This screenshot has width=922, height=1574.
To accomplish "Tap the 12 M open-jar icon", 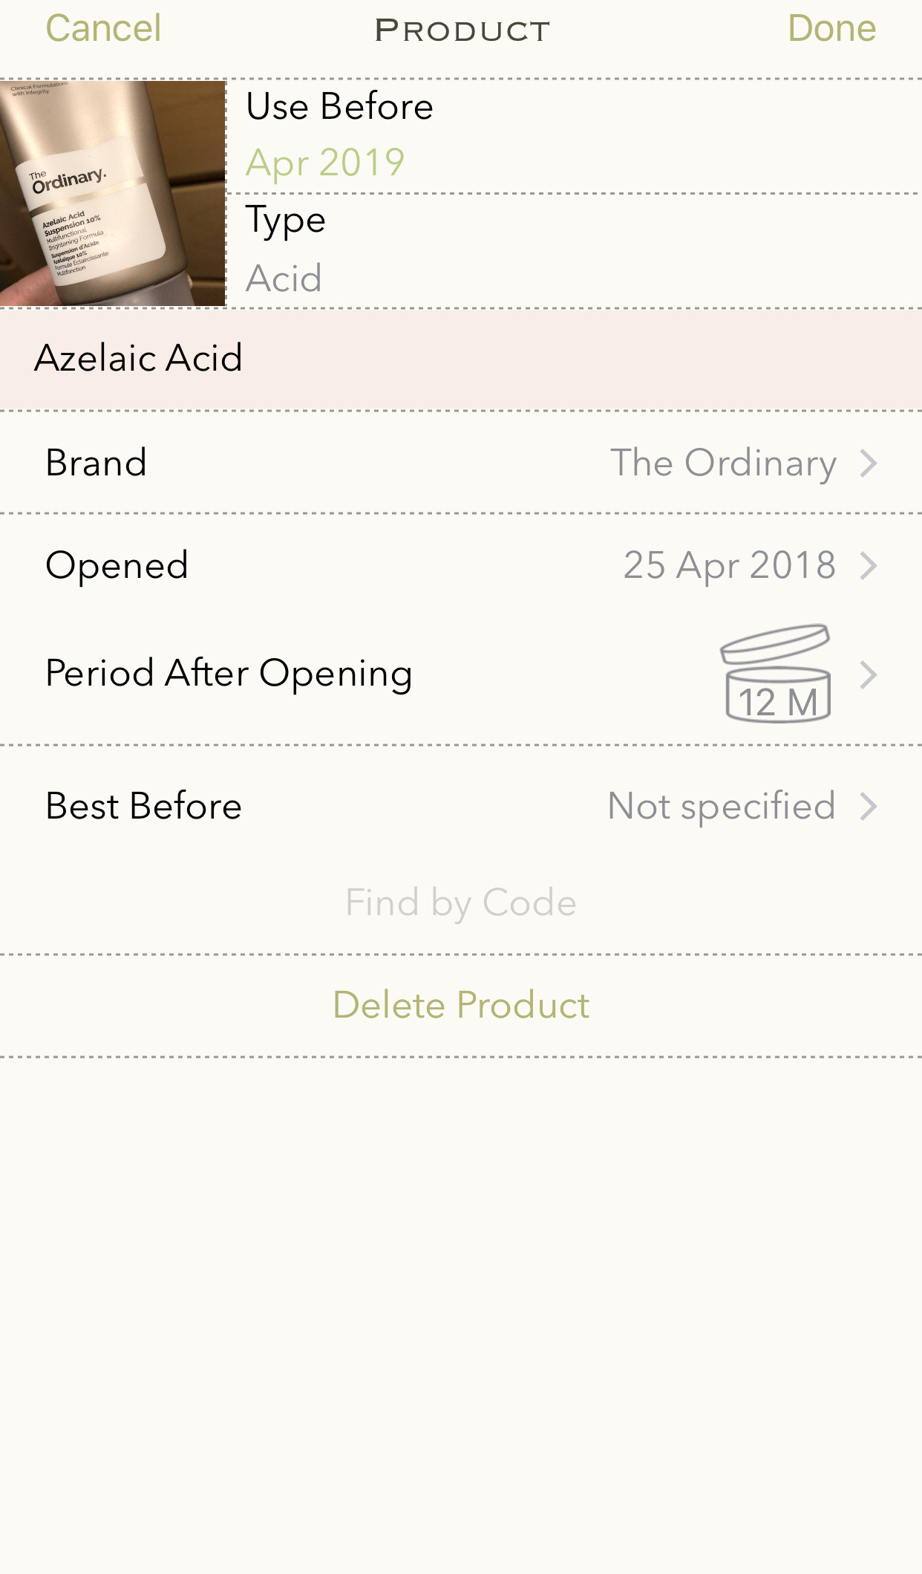I will (776, 674).
